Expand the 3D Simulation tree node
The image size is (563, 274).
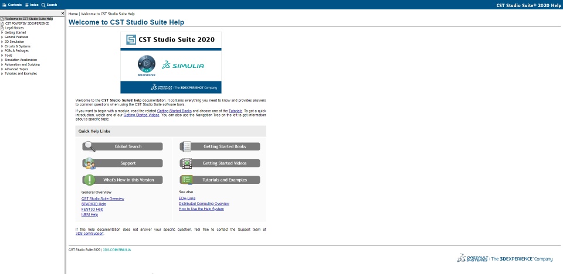pos(2,42)
